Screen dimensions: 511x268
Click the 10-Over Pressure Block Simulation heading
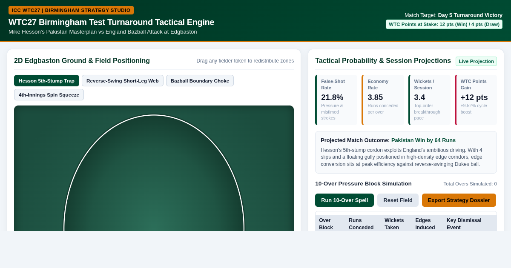click(x=363, y=184)
